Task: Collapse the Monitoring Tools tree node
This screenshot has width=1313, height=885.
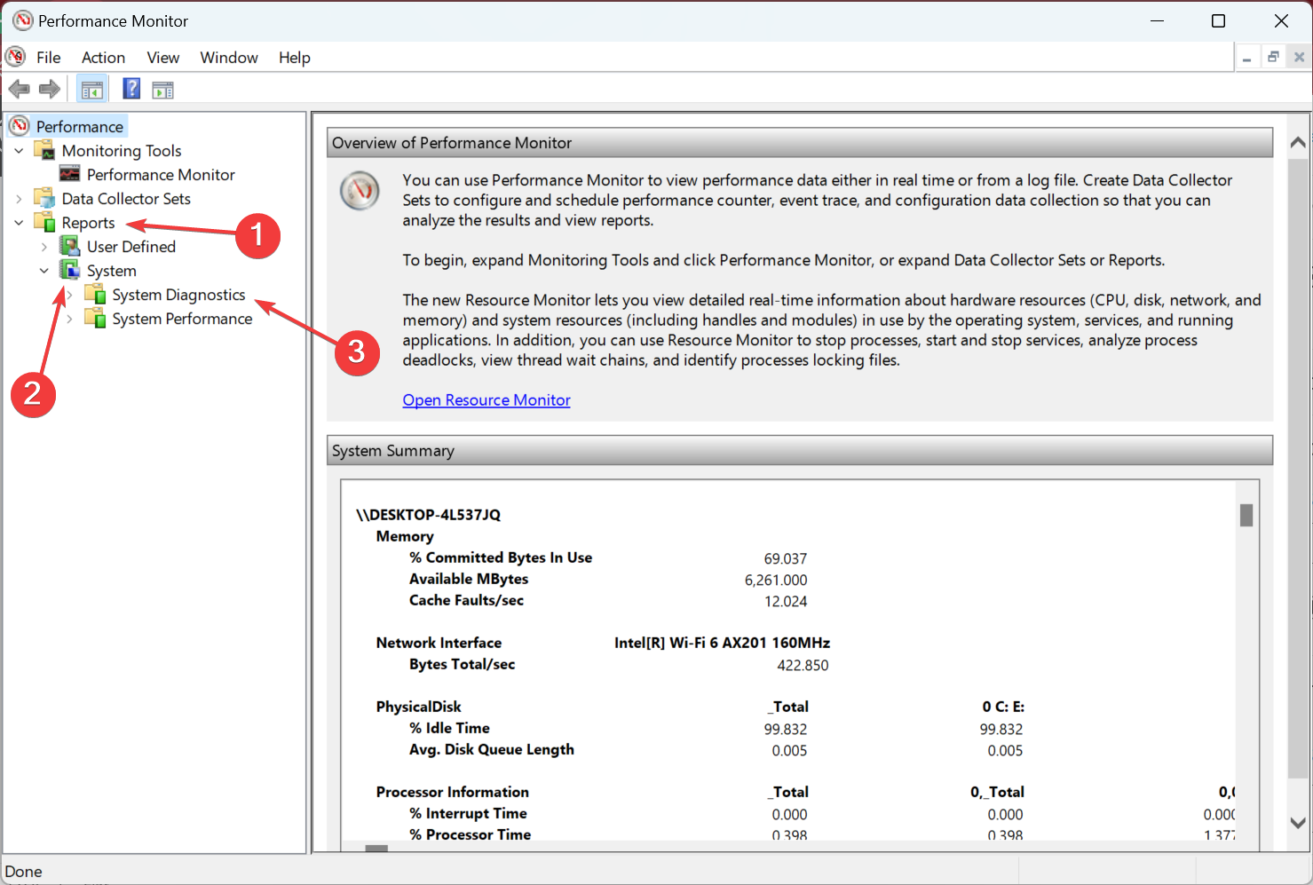Action: coord(19,151)
